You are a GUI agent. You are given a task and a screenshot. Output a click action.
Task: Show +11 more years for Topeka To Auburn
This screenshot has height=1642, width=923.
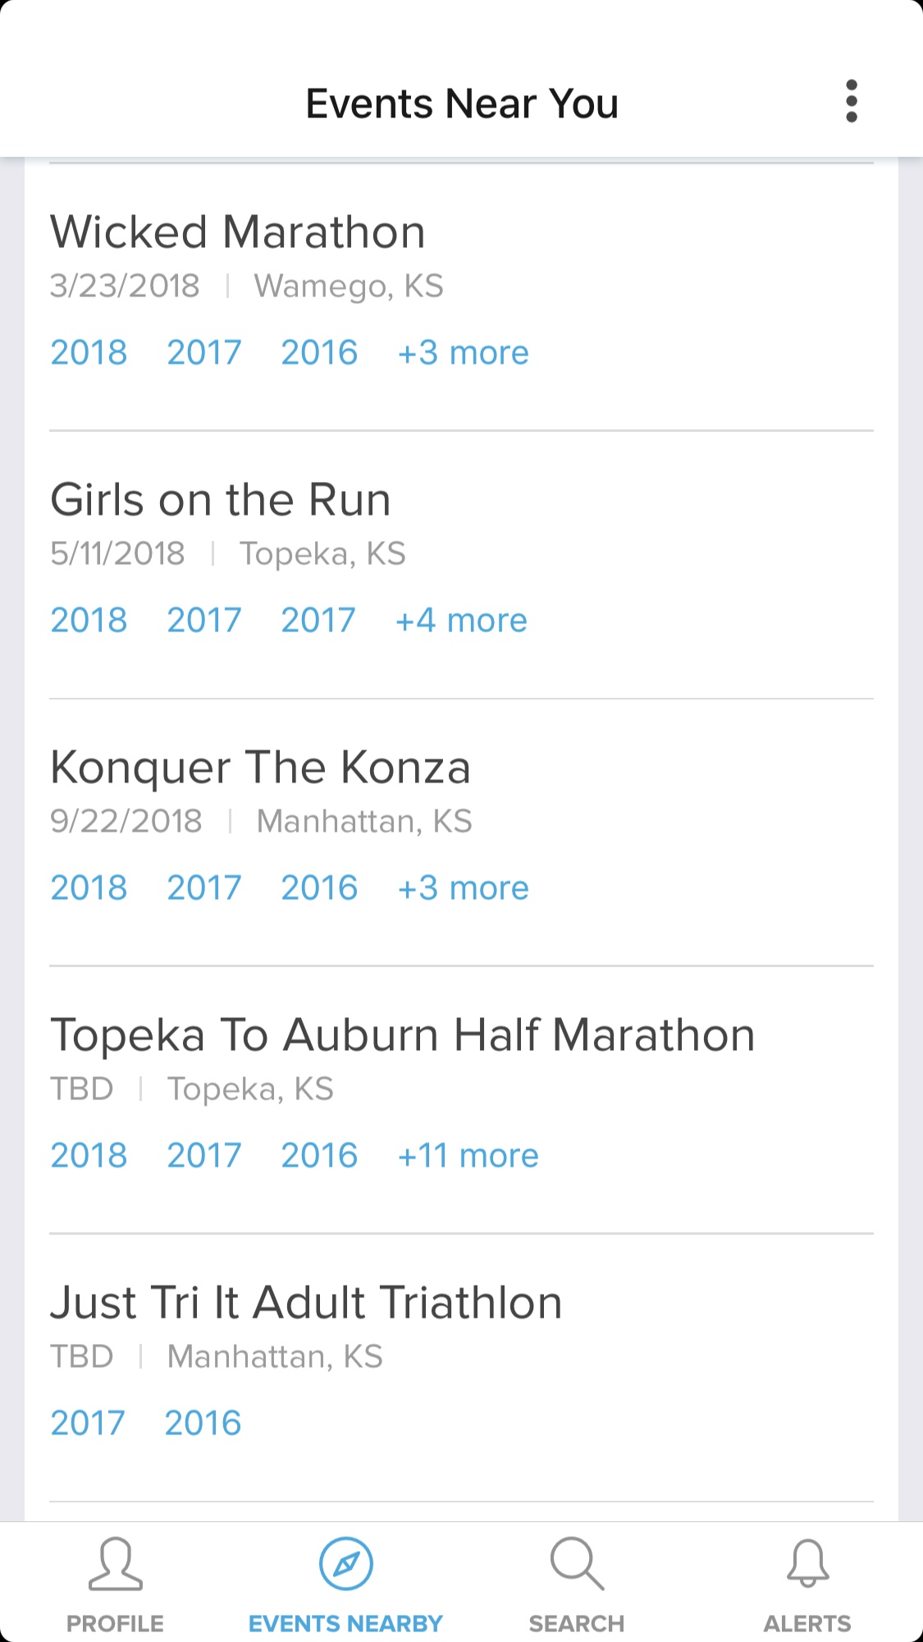pos(468,1156)
